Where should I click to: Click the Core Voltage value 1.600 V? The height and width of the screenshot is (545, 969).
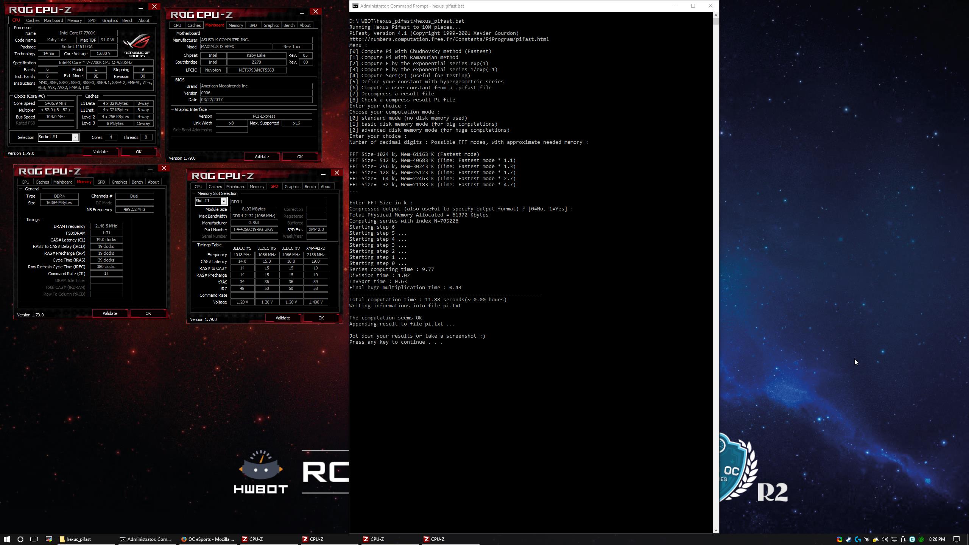(x=103, y=54)
